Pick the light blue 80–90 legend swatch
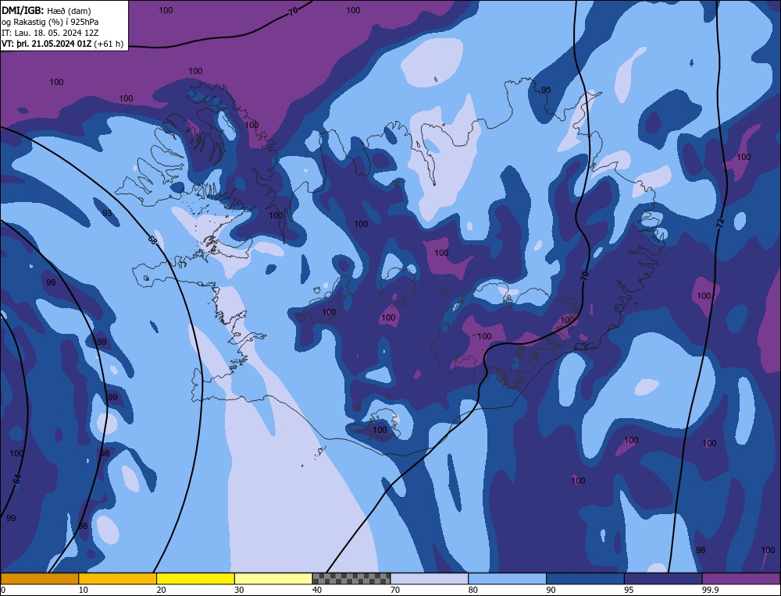Image resolution: width=781 pixels, height=596 pixels. pos(507,579)
